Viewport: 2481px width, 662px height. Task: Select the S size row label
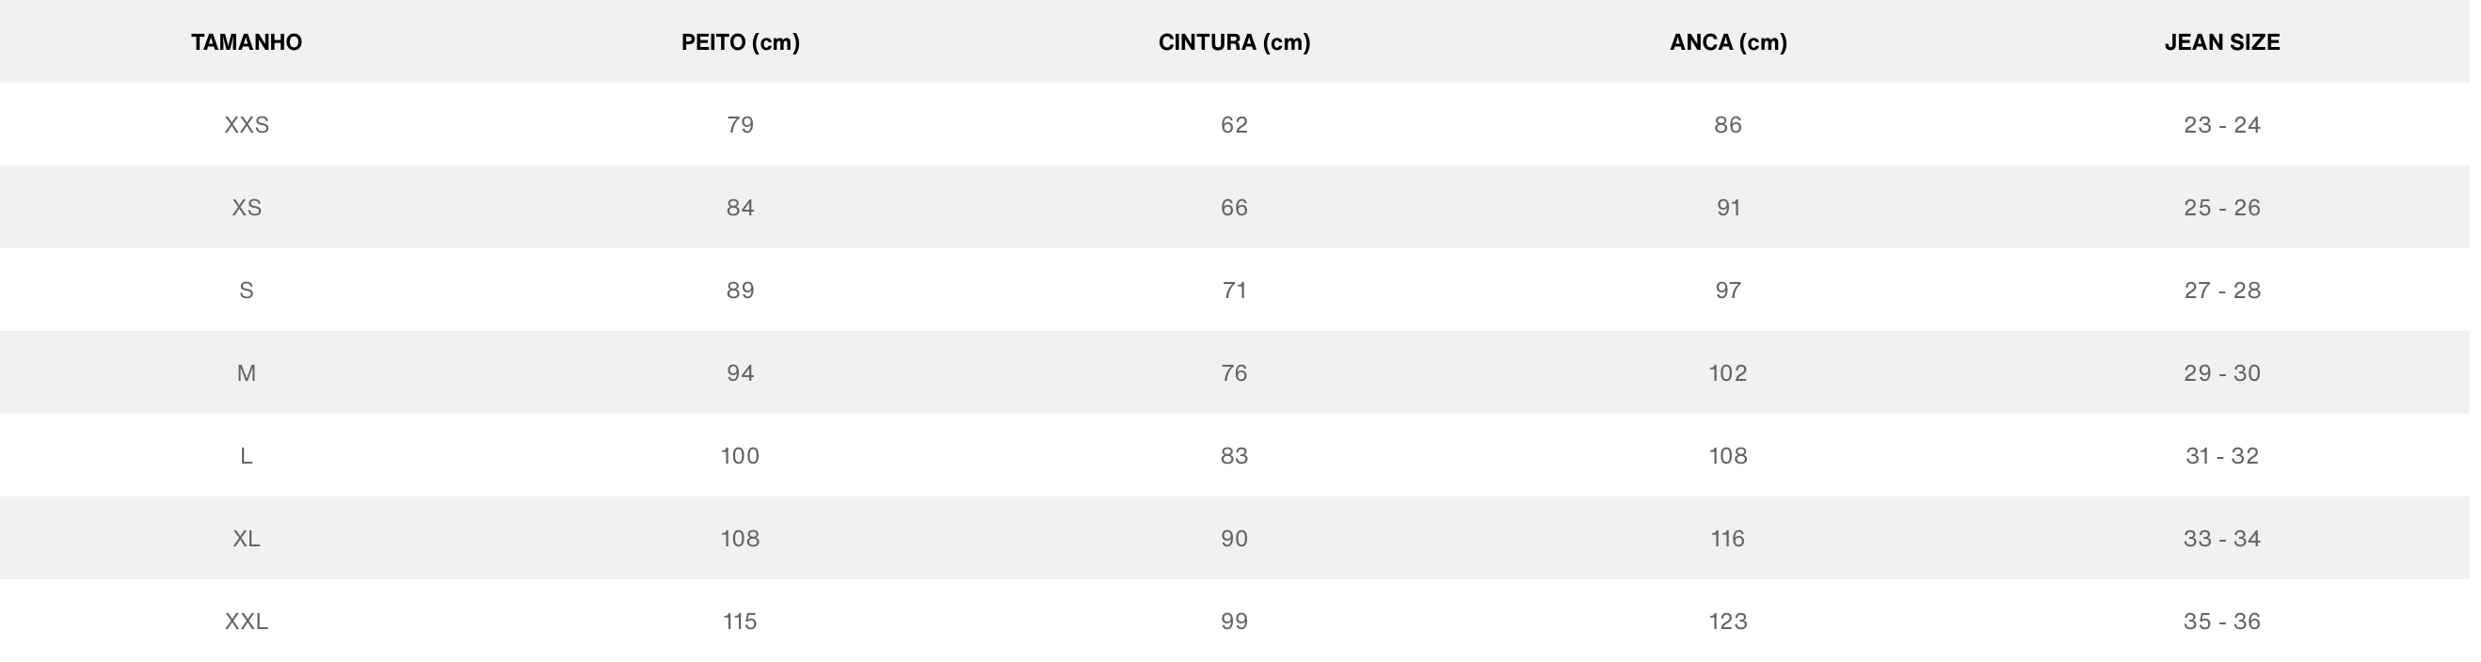pyautogui.click(x=247, y=291)
